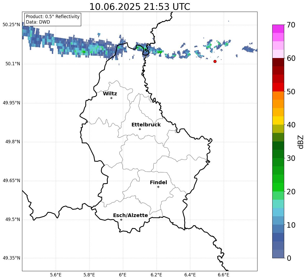Click the Wiltz city label
The image size is (307, 280).
110,94
